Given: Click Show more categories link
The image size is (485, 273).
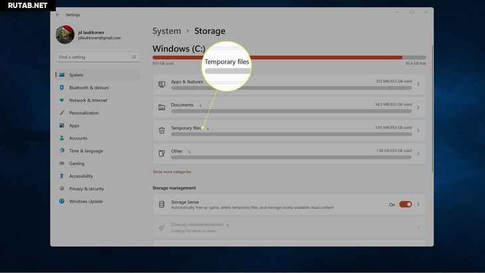Looking at the screenshot, I should [171, 172].
